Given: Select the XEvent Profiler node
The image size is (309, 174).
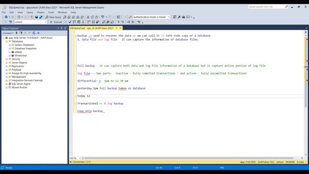Looking at the screenshot, I should [x=19, y=87].
